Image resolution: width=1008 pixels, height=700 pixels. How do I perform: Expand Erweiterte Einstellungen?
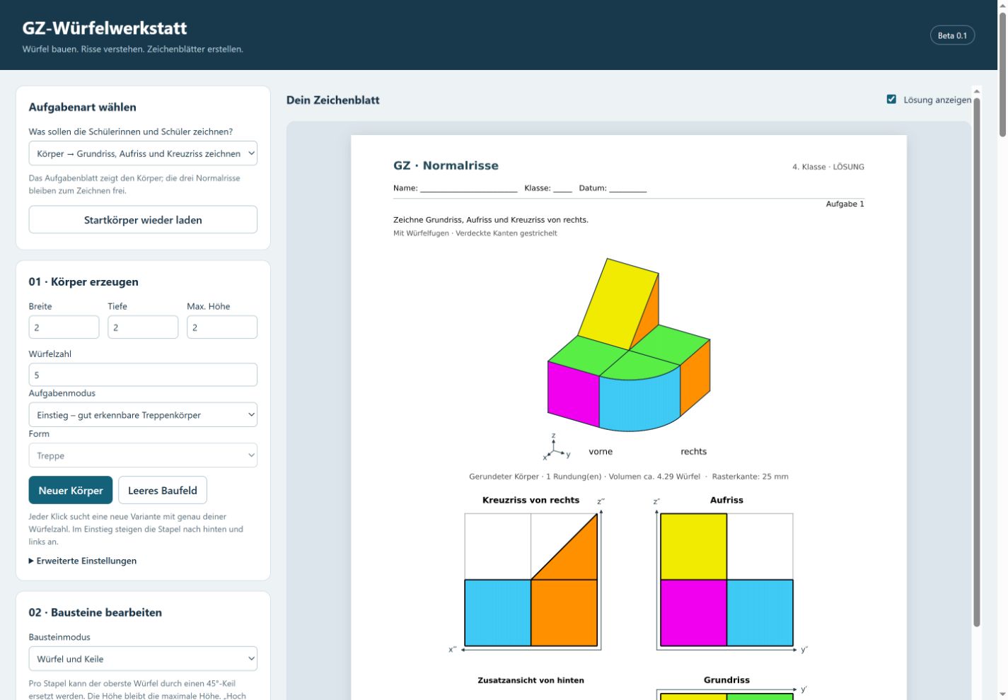83,561
